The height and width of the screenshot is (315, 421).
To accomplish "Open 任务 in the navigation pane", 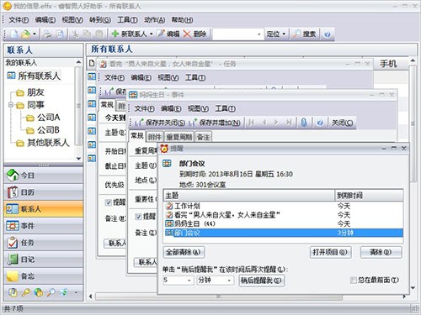I will (x=44, y=243).
